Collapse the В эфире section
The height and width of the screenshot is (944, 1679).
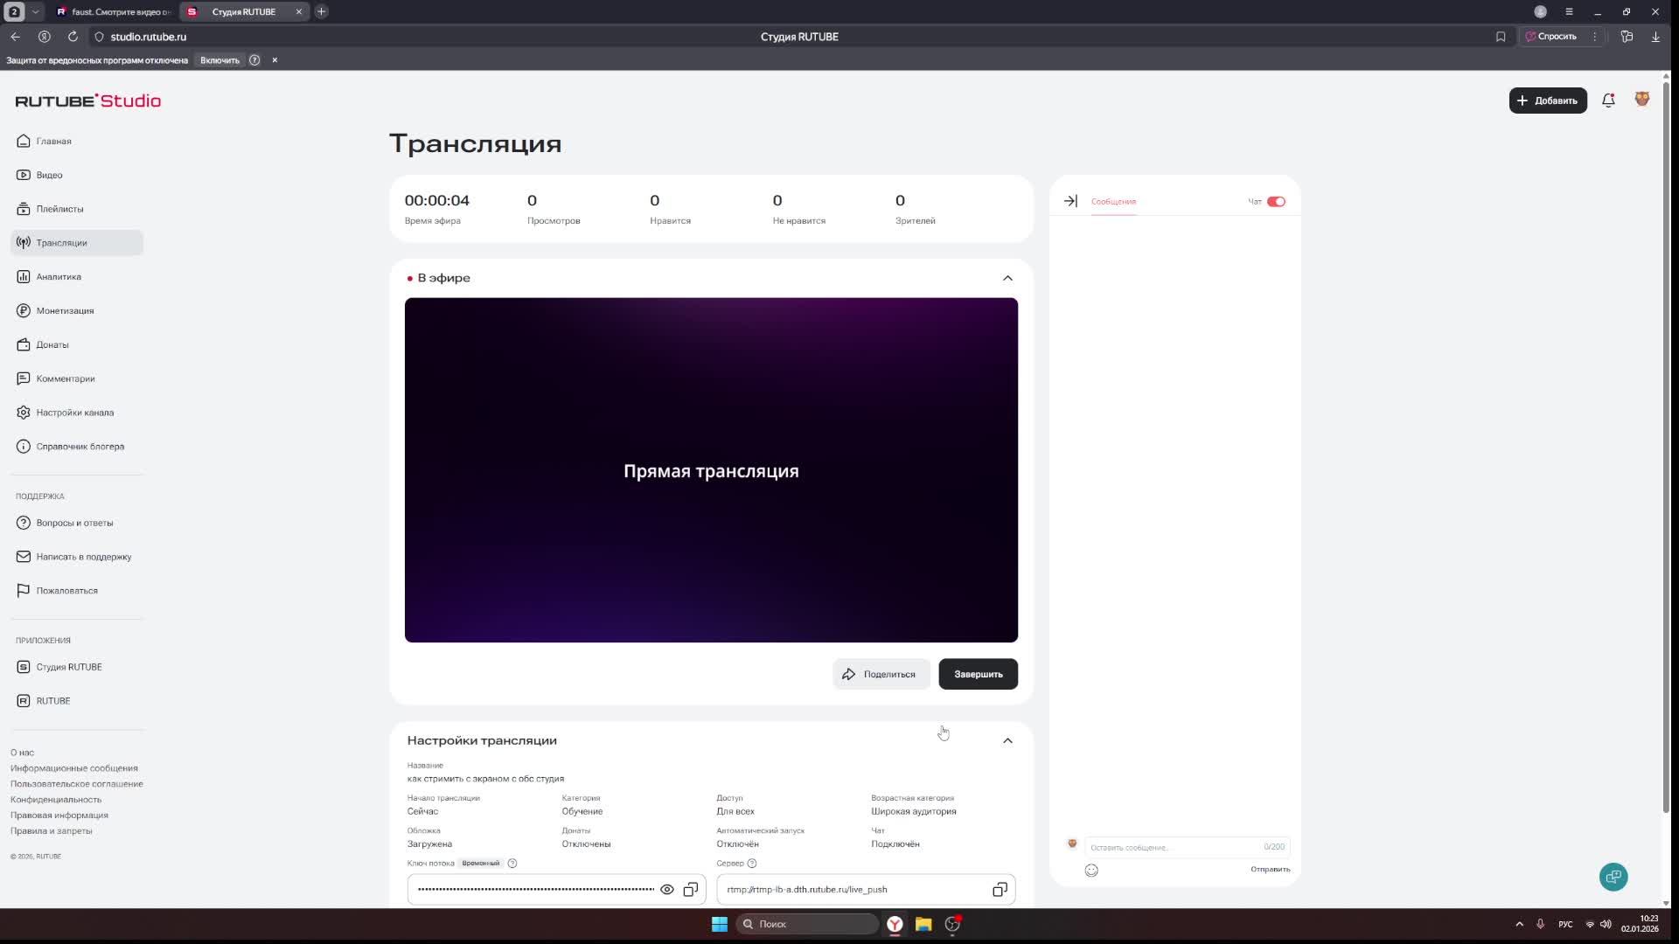[x=1007, y=278]
